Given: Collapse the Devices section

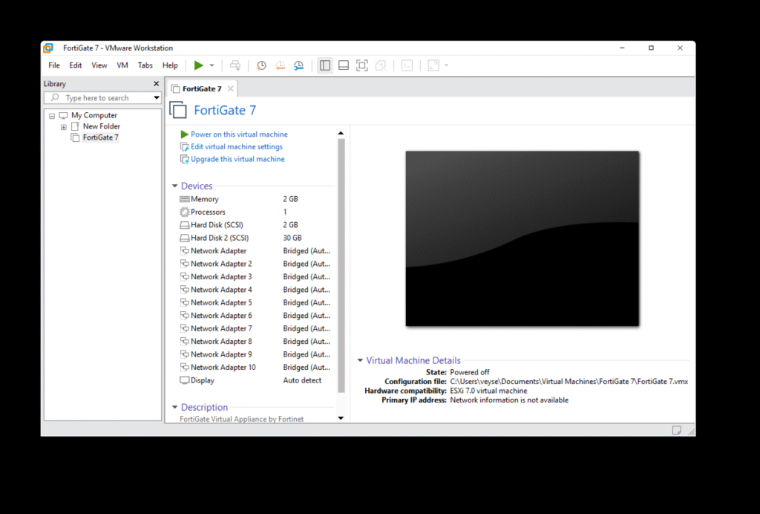Looking at the screenshot, I should coord(175,186).
